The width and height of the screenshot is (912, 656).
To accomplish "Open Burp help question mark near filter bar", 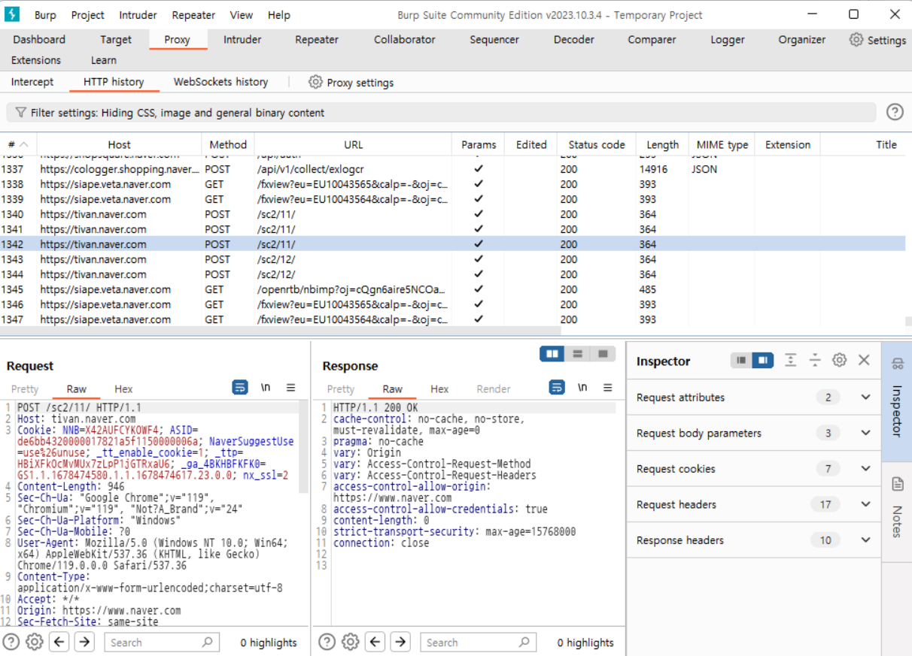I will tap(894, 113).
